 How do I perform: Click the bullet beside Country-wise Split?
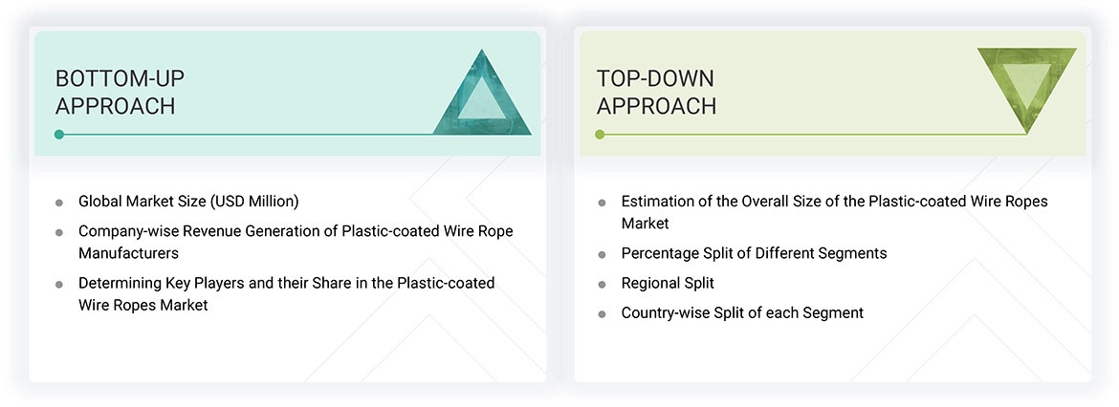(602, 313)
